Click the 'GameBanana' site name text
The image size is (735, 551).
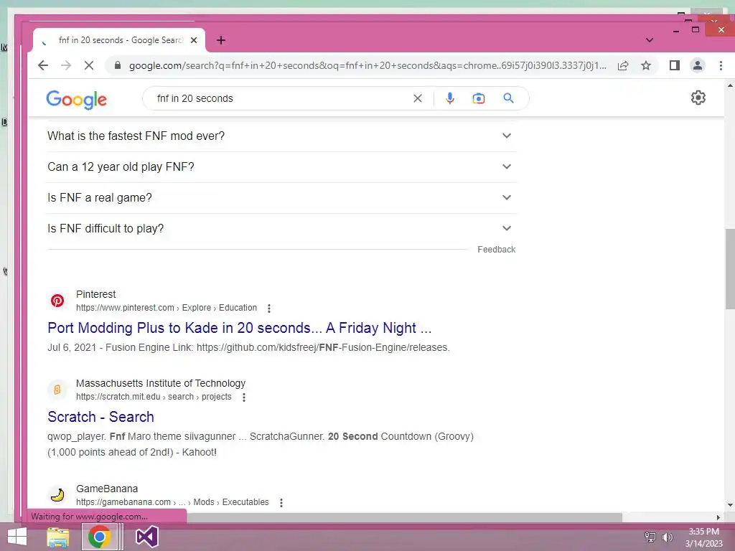click(107, 489)
